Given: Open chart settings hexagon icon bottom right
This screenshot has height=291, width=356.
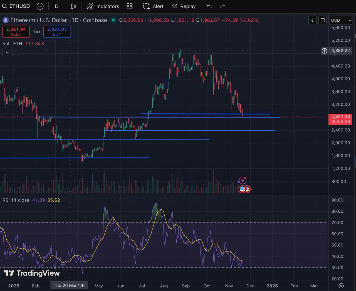Looking at the screenshot, I should [x=341, y=286].
